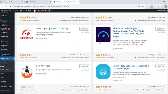Viewport: 168px width, 94px height.
Task: Open LiteSpeed Cache in the sidebar
Action: click(6, 87)
